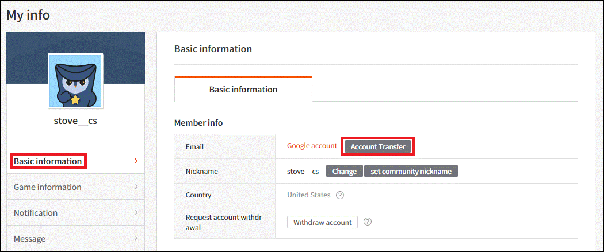Viewport: 604px width, 252px height.
Task: Click the Withdraw account button
Action: pos(322,222)
